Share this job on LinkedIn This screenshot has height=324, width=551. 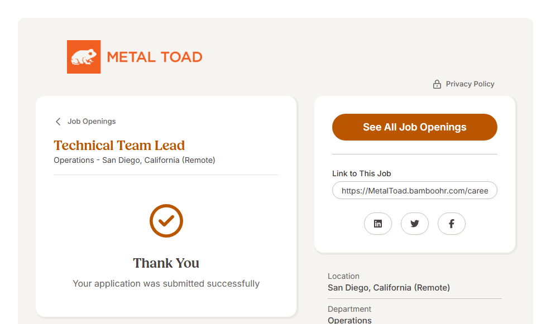click(x=378, y=224)
